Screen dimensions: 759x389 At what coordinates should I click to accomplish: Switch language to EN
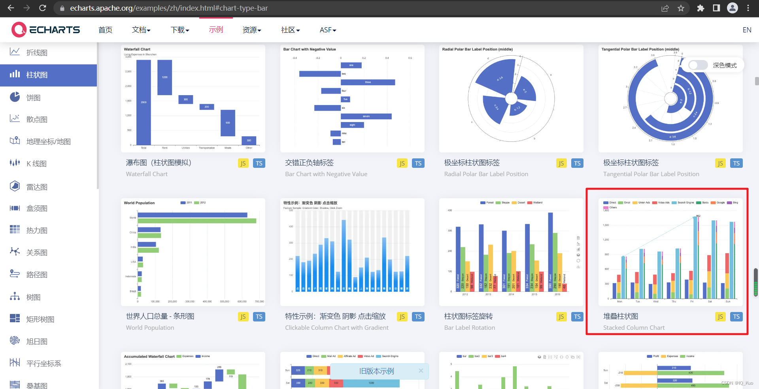point(747,30)
